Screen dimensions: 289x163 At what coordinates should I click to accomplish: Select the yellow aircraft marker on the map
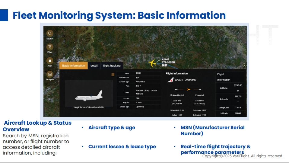152,63
